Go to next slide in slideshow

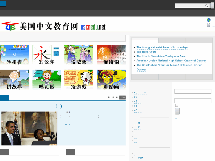click(117, 97)
